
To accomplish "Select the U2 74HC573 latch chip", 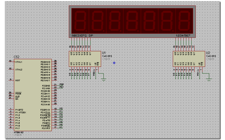I will click(x=189, y=59).
